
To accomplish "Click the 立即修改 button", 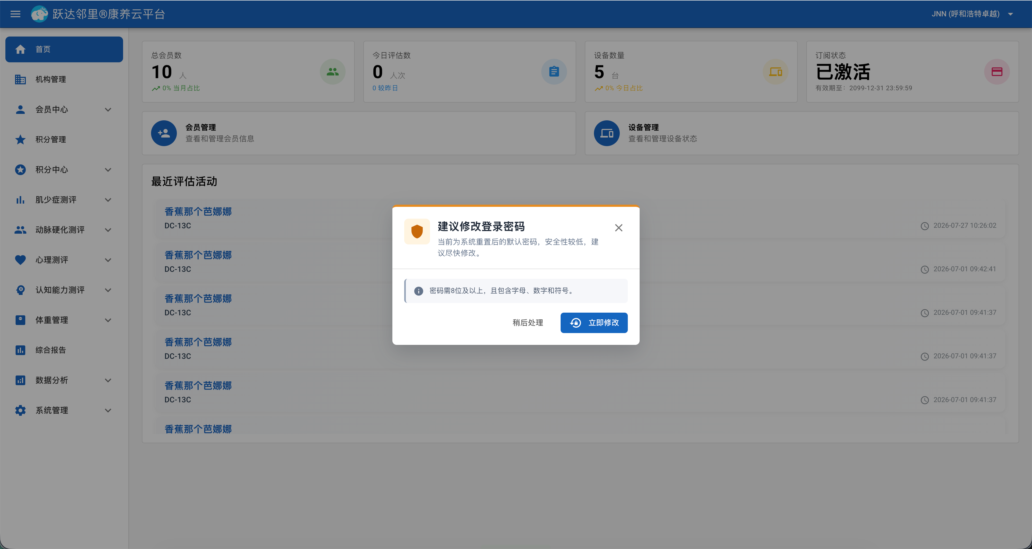I will [594, 323].
